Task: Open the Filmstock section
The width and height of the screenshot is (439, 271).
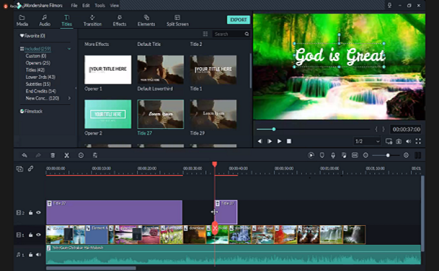Action: [x=31, y=111]
